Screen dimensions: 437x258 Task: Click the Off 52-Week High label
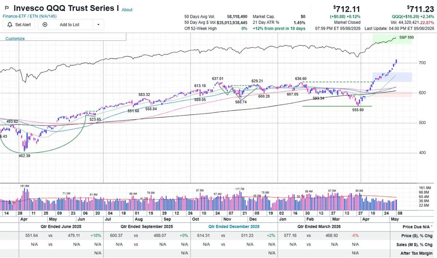tap(201, 28)
